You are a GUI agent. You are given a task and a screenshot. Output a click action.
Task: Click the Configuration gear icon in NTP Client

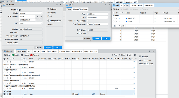coord(48,20)
